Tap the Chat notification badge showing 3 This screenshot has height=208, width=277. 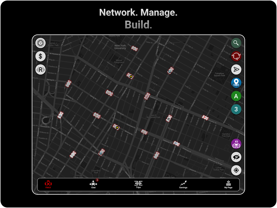[x=97, y=180]
